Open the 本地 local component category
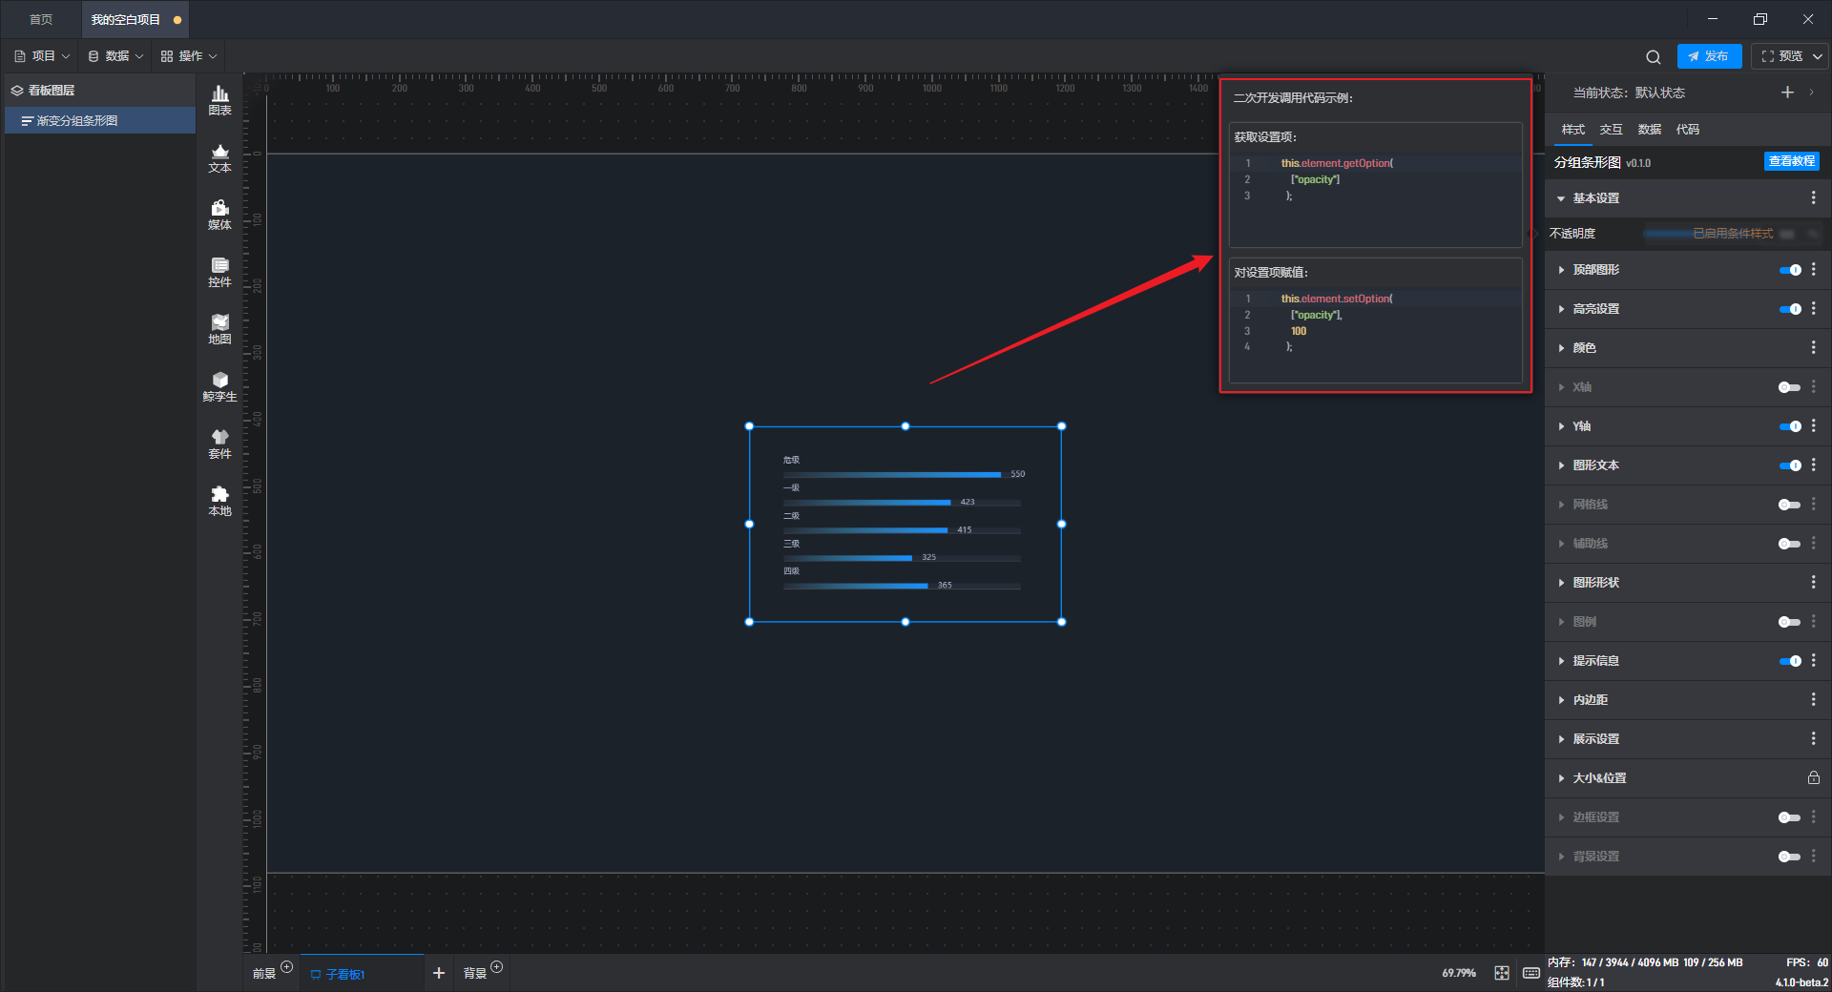 point(219,501)
